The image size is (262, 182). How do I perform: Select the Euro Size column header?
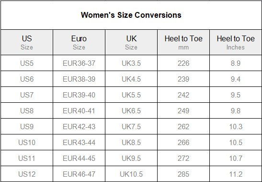click(x=79, y=42)
